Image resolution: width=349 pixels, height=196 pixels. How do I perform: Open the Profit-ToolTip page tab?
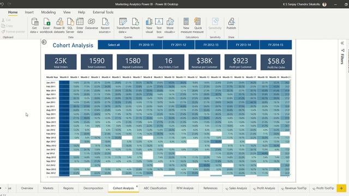323,188
